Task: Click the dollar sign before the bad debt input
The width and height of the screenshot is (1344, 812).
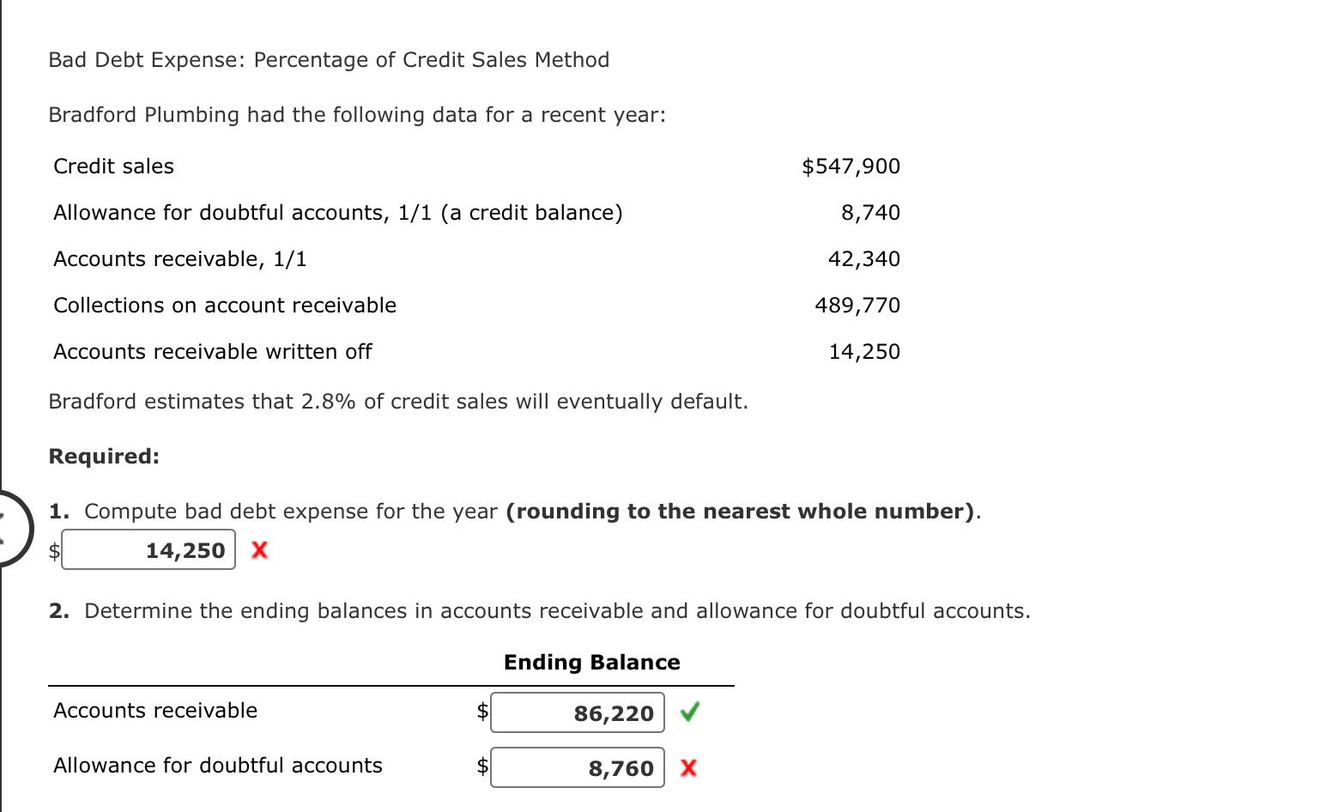Action: [x=53, y=550]
